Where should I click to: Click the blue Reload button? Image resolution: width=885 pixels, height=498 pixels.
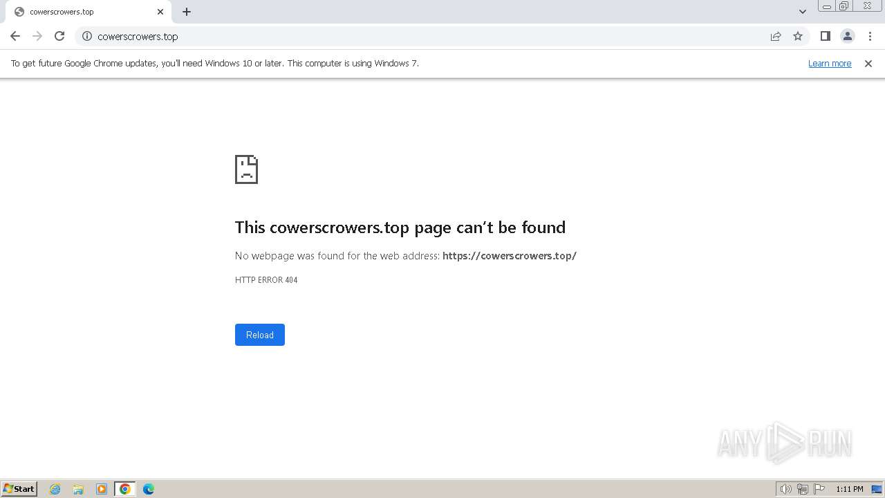click(260, 335)
